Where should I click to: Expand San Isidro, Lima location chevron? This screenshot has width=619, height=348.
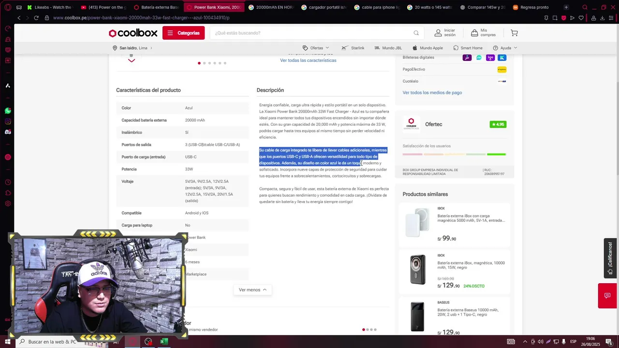[x=151, y=48]
